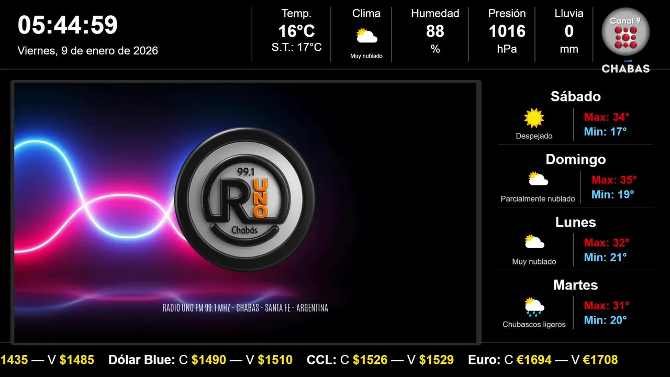This screenshot has width=670, height=377.
Task: Click the Lluvia header label
Action: click(569, 14)
